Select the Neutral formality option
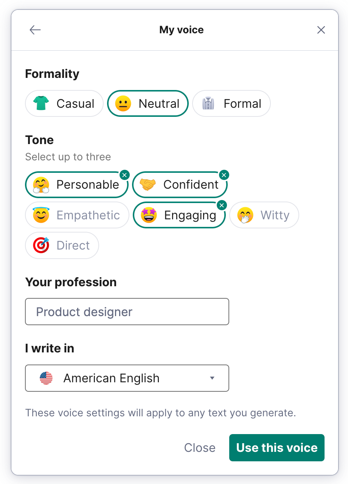 [148, 104]
